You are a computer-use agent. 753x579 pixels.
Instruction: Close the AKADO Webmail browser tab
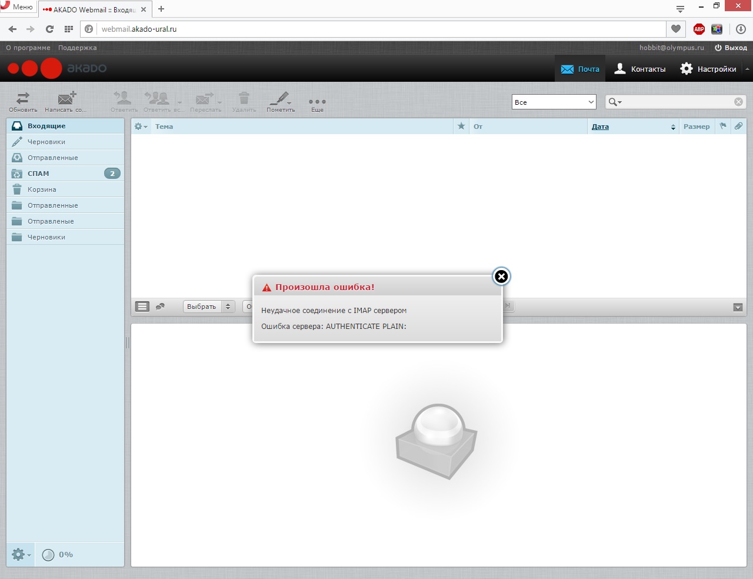144,9
